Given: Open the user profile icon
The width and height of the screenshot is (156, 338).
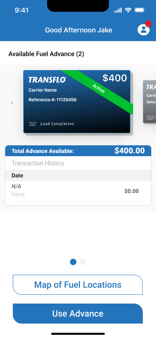Looking at the screenshot, I should 144,30.
